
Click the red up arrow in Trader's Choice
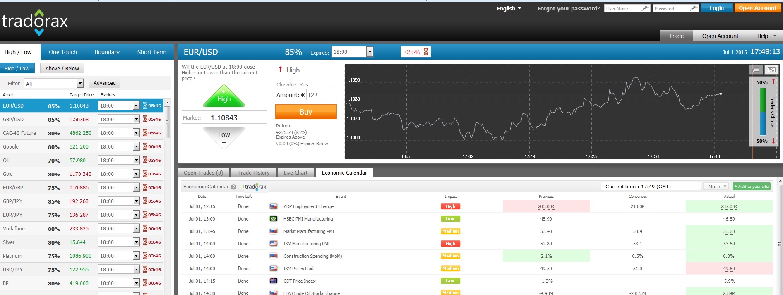click(773, 82)
